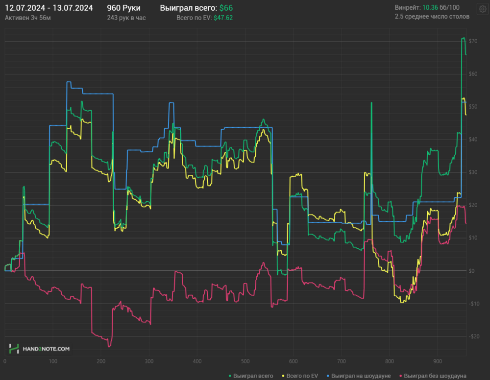Click the "Активен 3ч 56м" activity text
The width and height of the screenshot is (490, 380).
pyautogui.click(x=28, y=18)
